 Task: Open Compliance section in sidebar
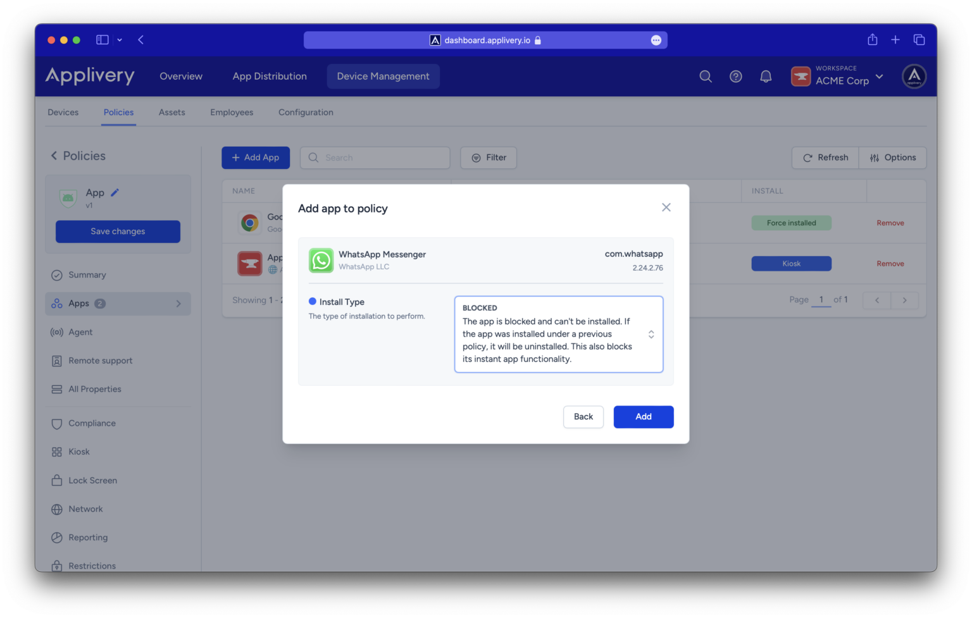coord(92,423)
